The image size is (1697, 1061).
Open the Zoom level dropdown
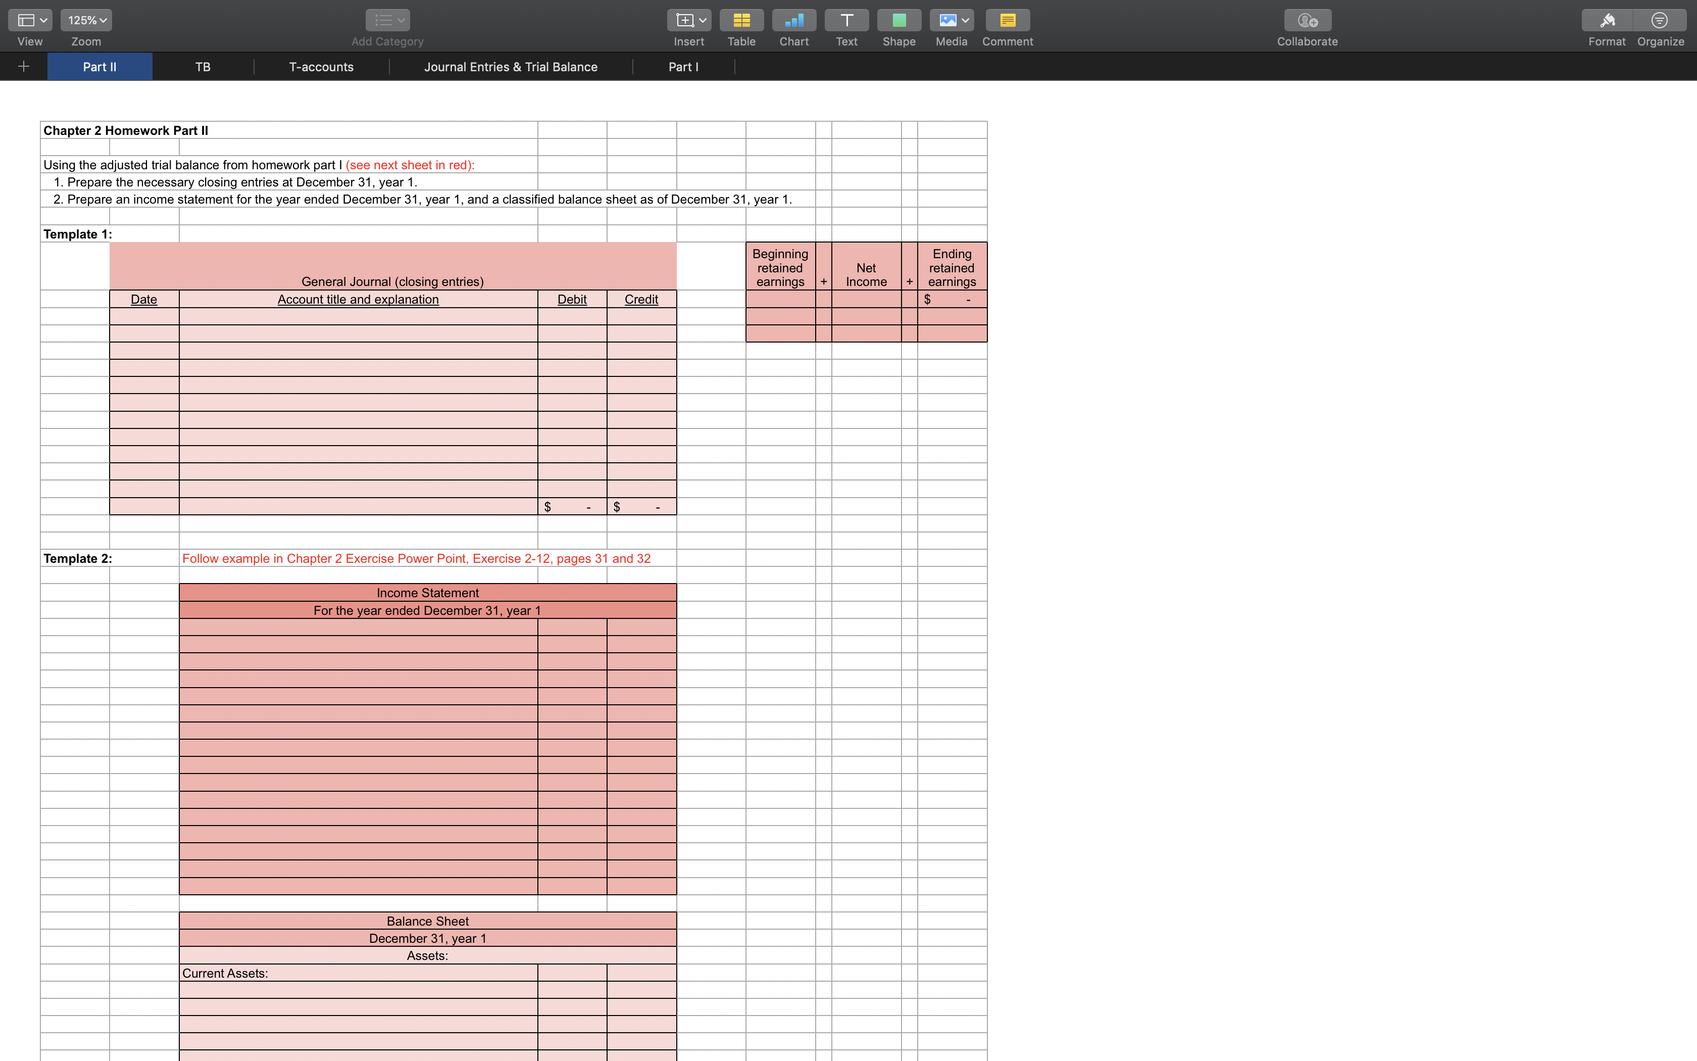[85, 20]
